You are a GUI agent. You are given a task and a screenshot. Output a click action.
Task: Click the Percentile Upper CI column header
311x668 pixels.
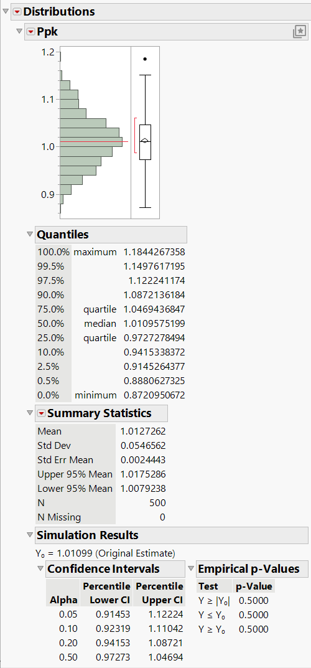point(159,593)
